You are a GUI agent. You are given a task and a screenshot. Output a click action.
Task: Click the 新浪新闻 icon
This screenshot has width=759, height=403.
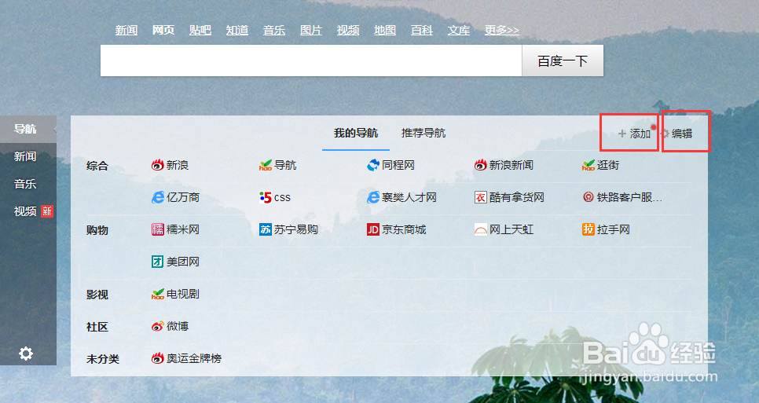tap(480, 165)
